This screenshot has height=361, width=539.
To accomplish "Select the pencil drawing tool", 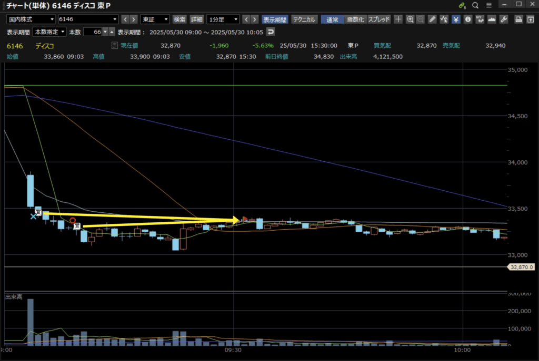I will [432, 19].
